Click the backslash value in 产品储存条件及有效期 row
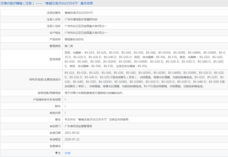Viewport: 228px width, 157px height. tap(65, 99)
